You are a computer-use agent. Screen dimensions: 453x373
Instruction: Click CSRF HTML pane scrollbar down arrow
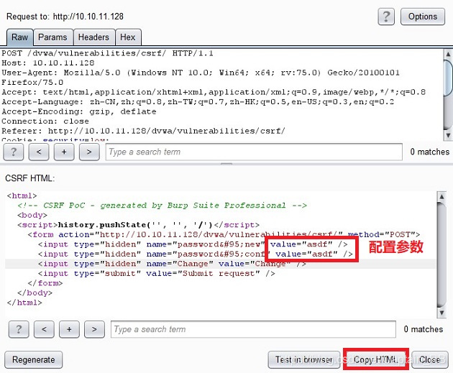(441, 313)
